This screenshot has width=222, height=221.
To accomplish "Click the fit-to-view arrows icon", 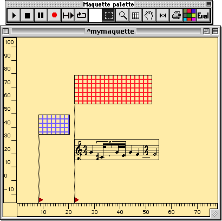I will (x=163, y=16).
